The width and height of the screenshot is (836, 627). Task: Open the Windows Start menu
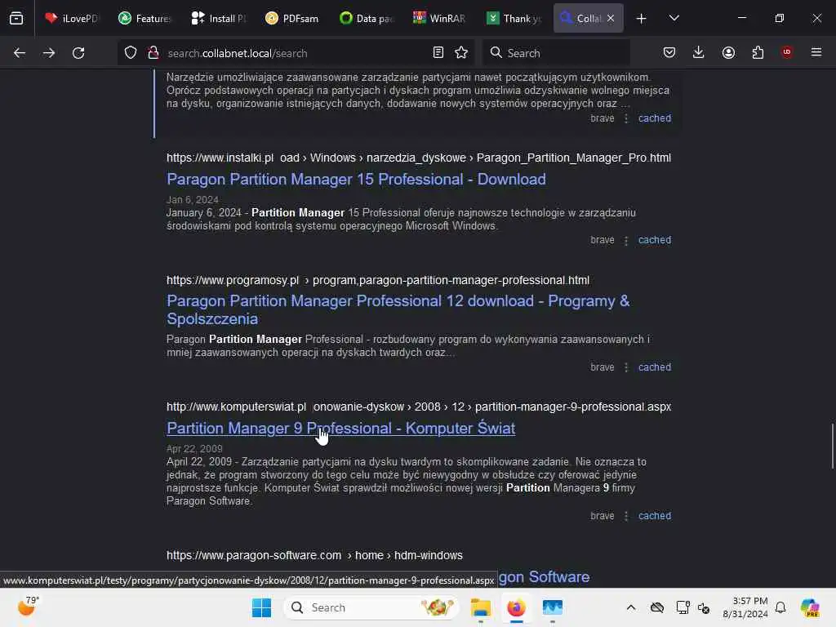tap(261, 607)
